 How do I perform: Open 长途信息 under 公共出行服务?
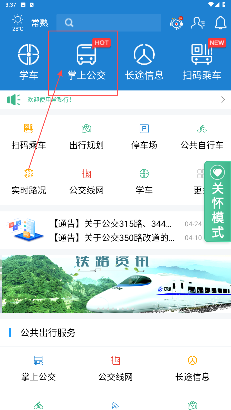click(192, 368)
